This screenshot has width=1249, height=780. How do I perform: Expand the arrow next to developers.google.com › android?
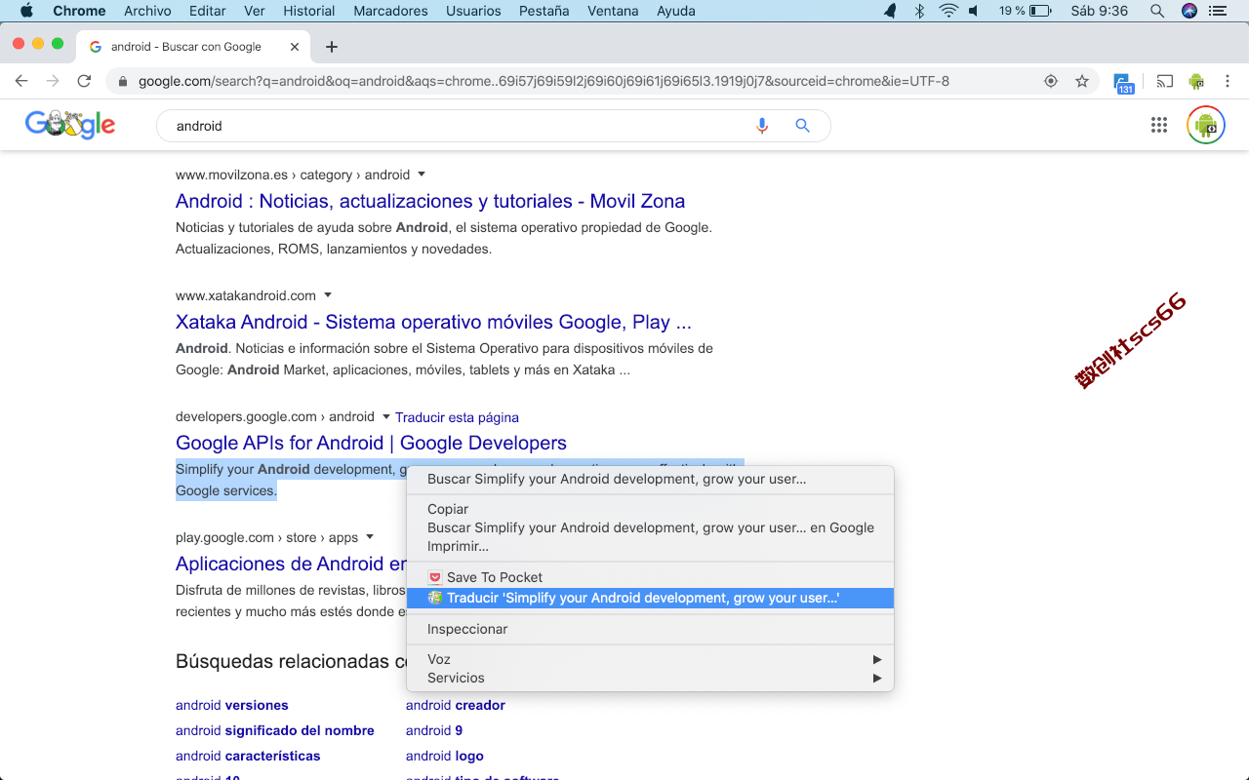[x=386, y=416]
